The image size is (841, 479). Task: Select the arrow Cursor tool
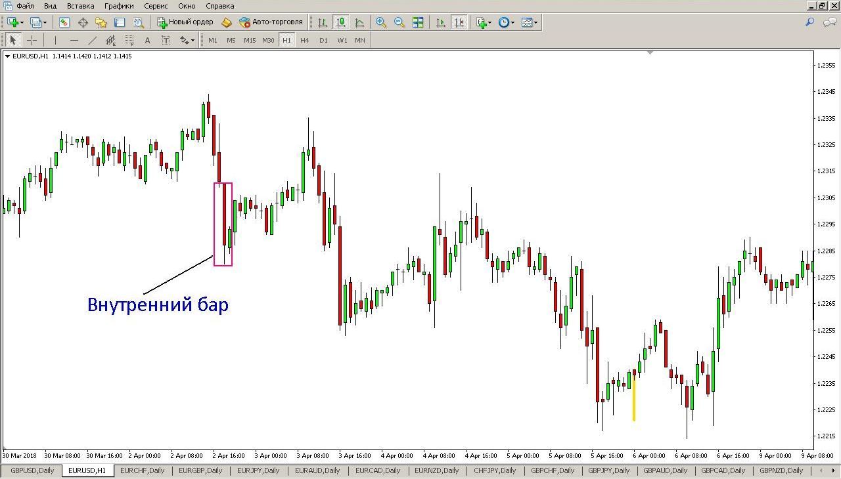point(13,40)
